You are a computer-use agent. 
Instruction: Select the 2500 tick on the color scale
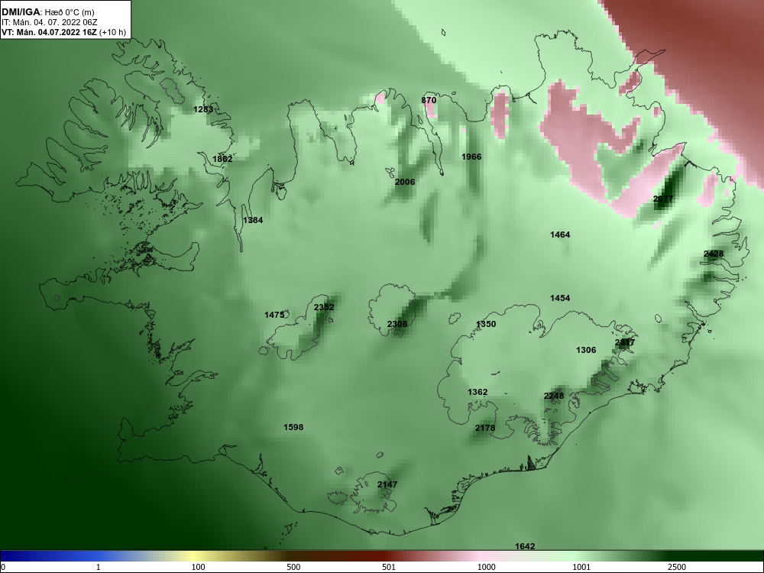[x=677, y=568]
